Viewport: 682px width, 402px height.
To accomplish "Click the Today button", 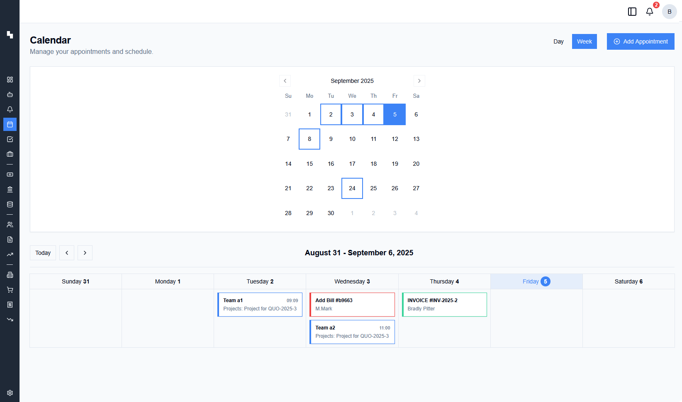I will tap(43, 253).
